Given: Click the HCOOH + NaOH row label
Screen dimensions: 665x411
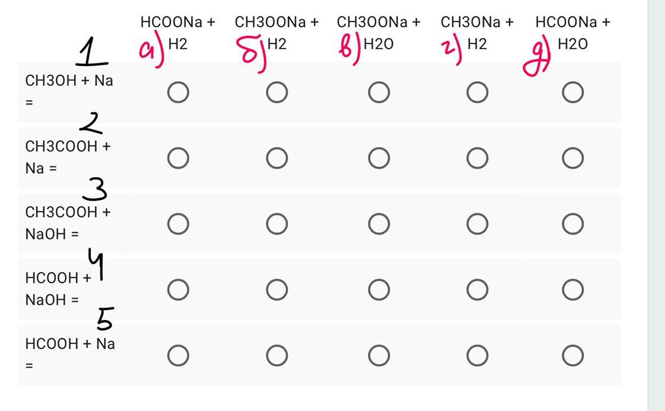Looking at the screenshot, I should tap(58, 289).
